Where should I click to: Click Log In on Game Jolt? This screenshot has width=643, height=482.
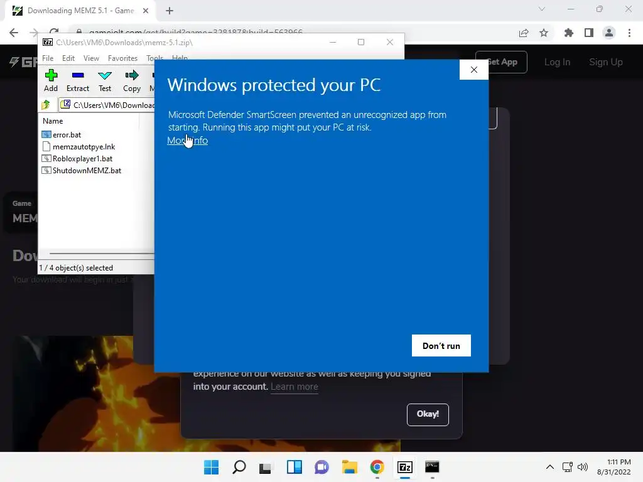[x=557, y=62]
